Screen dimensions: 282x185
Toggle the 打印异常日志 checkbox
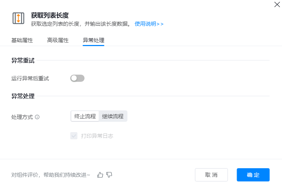[74, 136]
